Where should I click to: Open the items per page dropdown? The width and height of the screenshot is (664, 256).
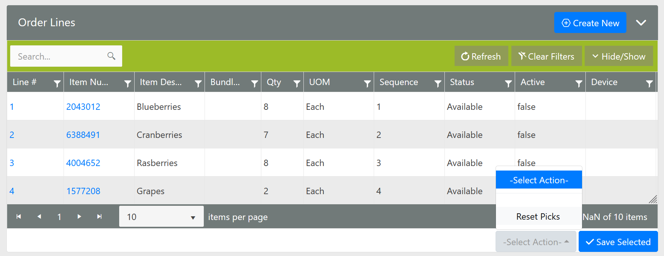tap(161, 217)
